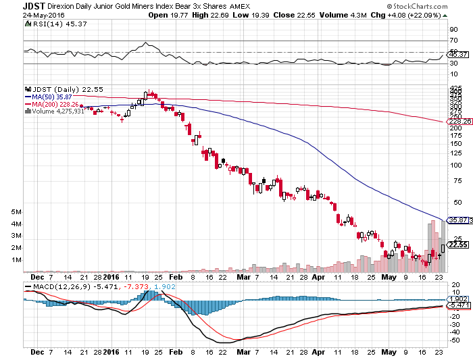The image size is (473, 358).
Task: Click the 2016 label on the price chart axis
Action: (111, 277)
